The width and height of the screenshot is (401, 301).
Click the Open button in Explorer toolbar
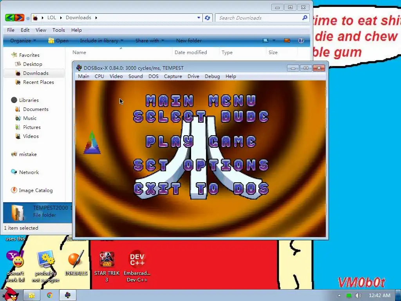[x=59, y=40]
